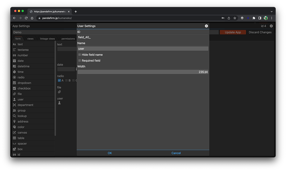Enable the Hide field name checkbox
The image size is (286, 171).
point(80,55)
